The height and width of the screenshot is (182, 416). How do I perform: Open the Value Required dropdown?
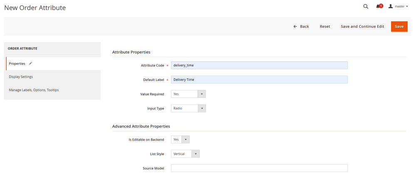188,94
